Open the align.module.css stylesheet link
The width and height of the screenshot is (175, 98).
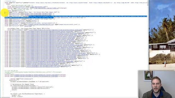pos(49,31)
